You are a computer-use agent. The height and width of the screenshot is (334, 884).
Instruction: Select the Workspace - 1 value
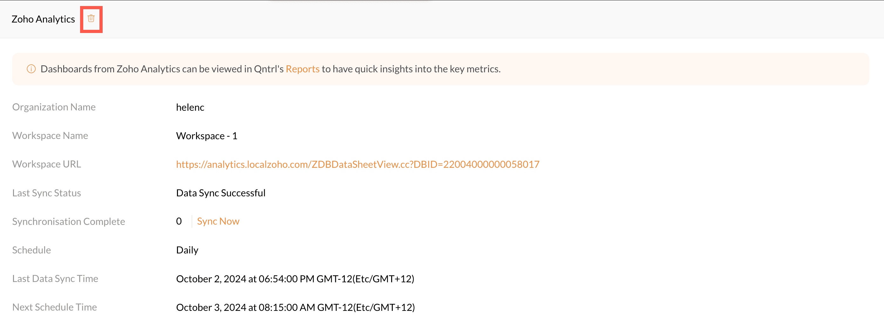click(x=207, y=136)
